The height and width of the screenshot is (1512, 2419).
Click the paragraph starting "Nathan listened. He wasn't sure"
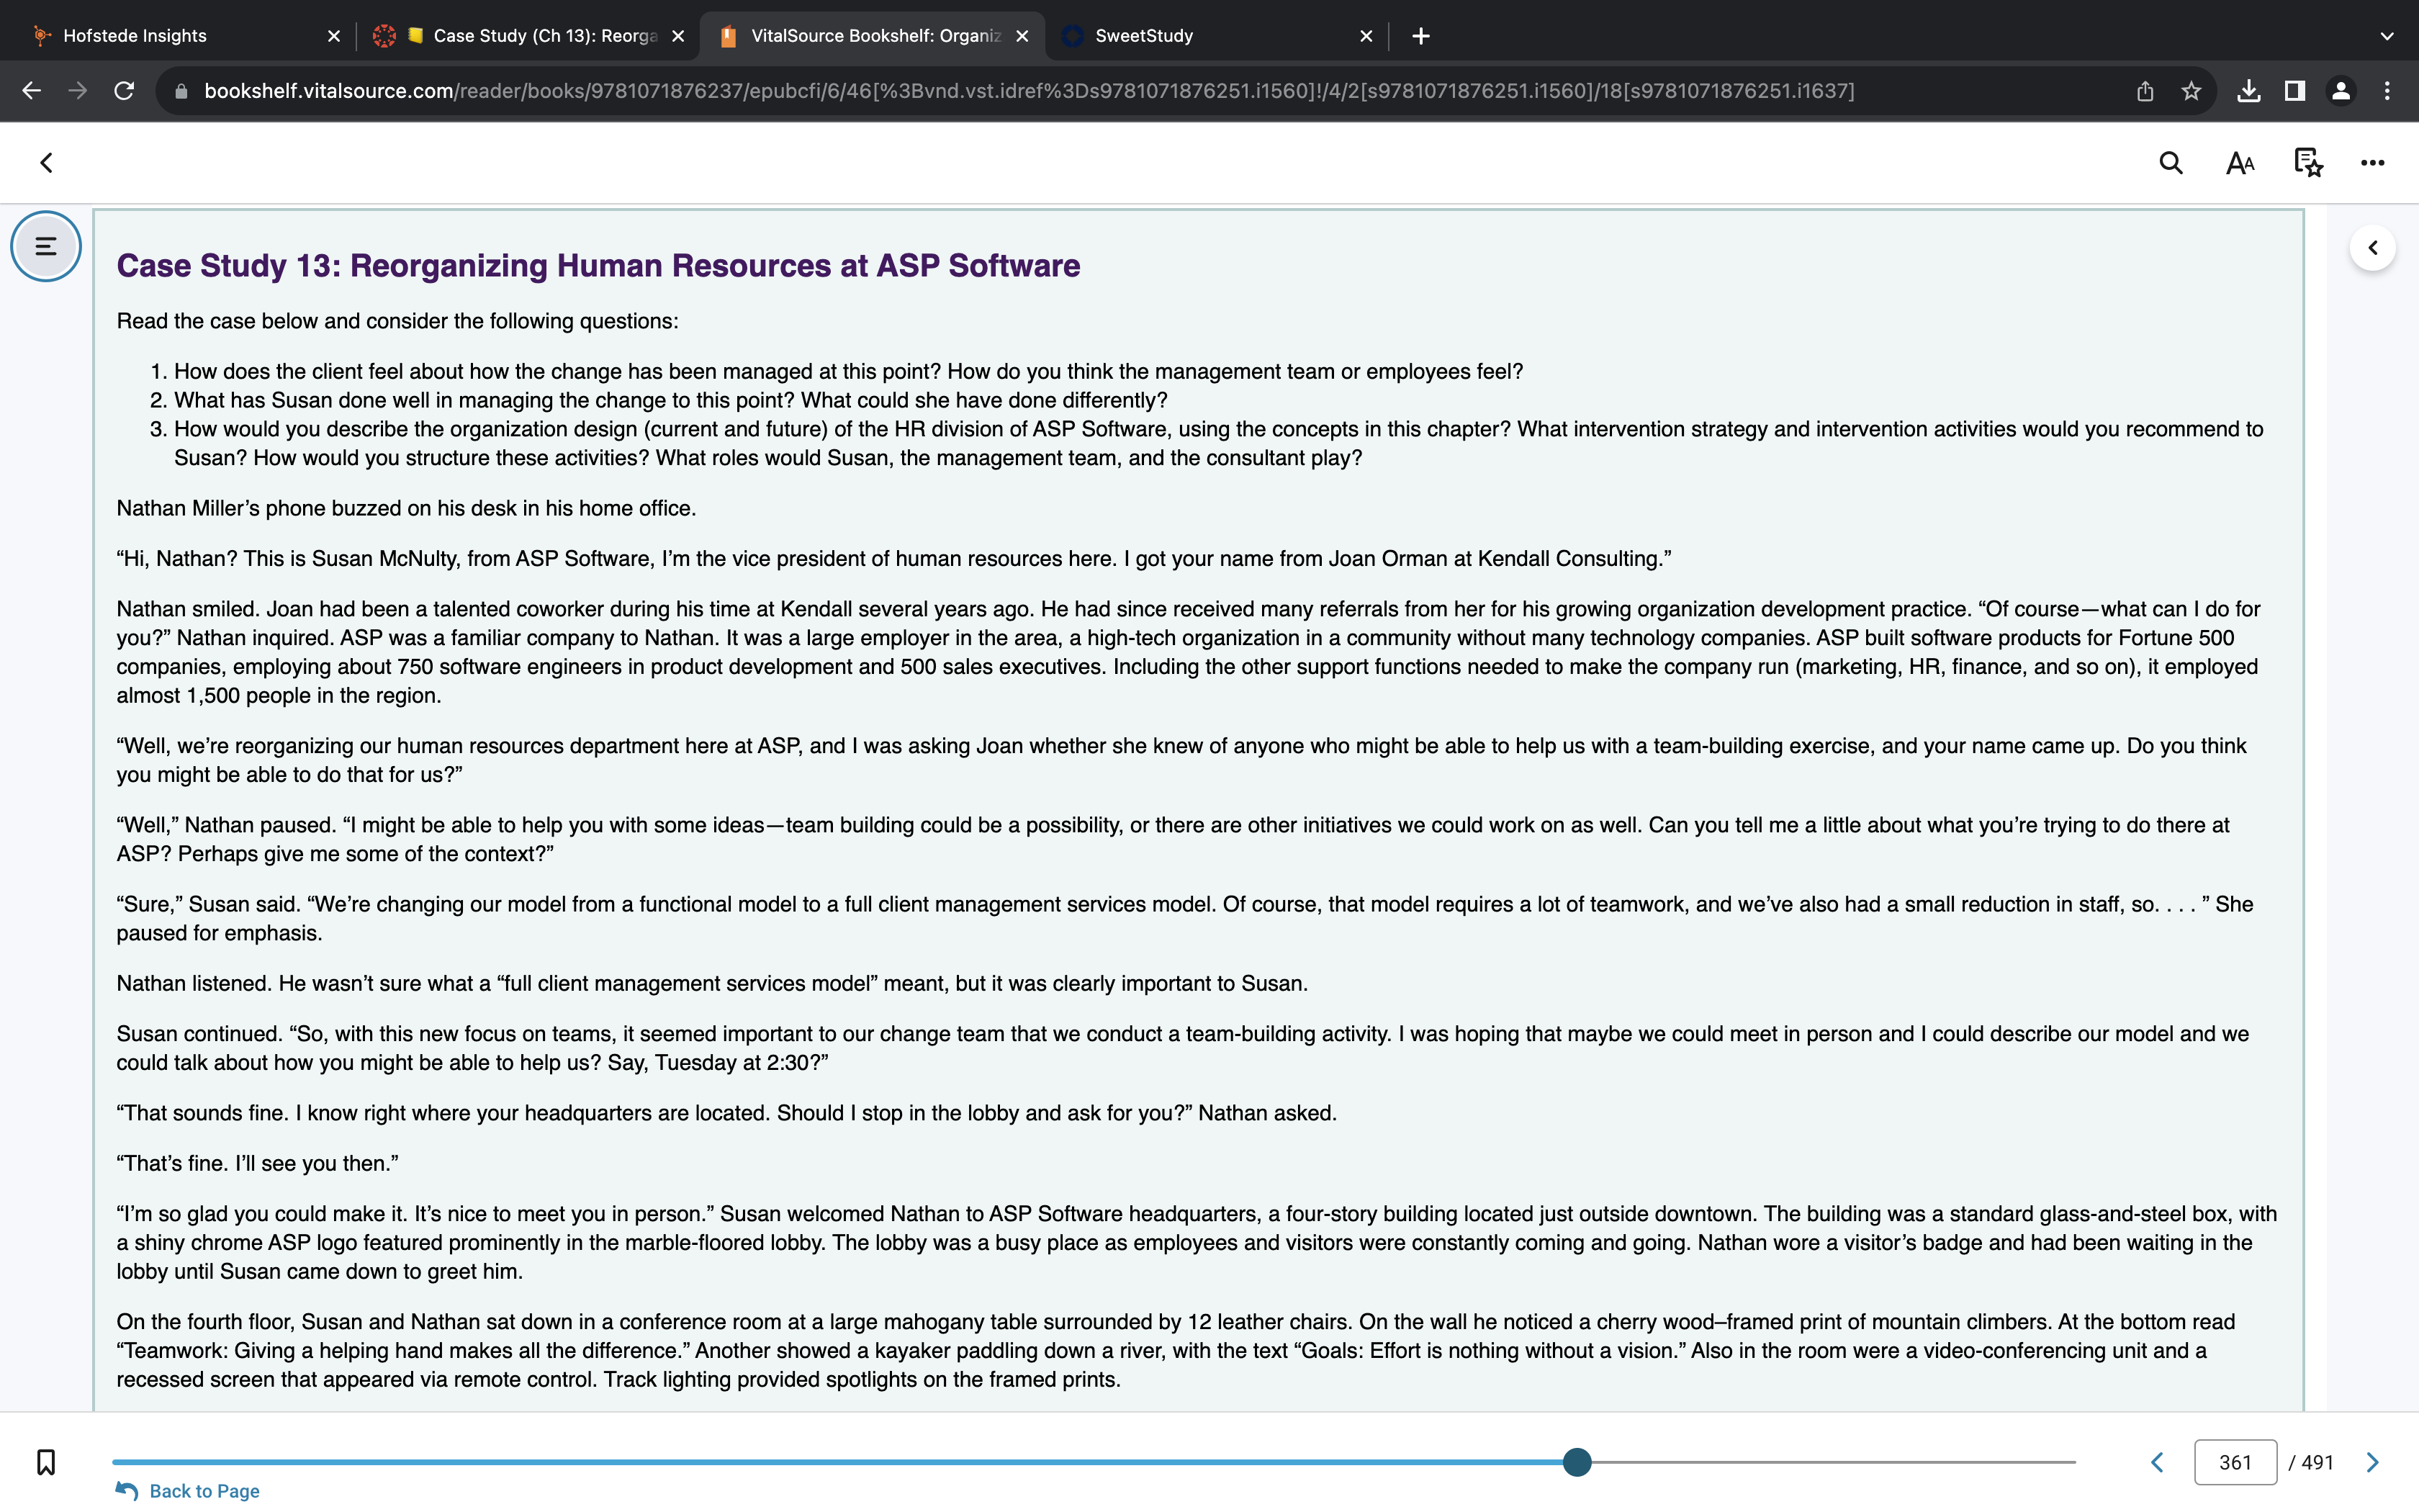click(x=712, y=984)
